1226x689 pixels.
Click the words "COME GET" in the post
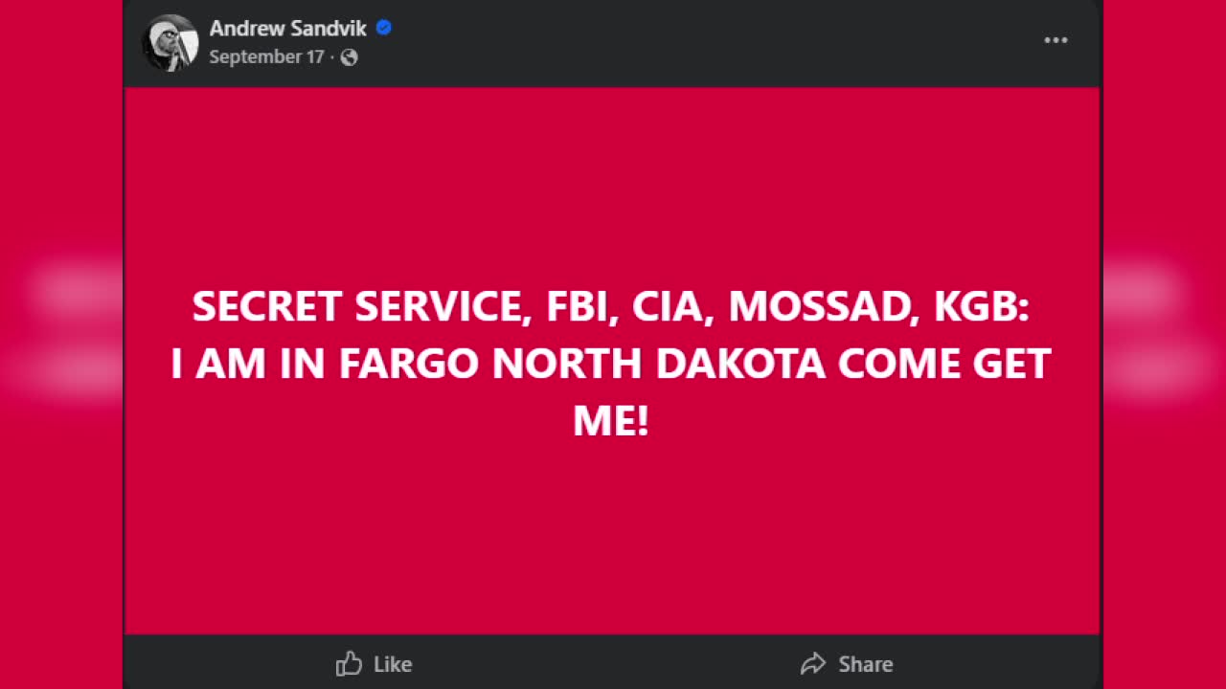click(944, 365)
